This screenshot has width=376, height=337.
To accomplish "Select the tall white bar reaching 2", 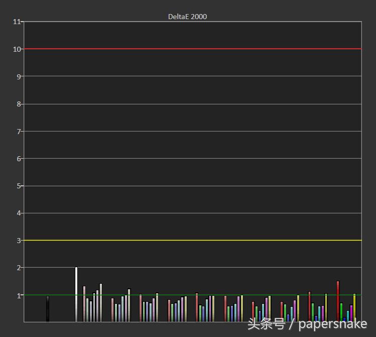I will point(76,294).
